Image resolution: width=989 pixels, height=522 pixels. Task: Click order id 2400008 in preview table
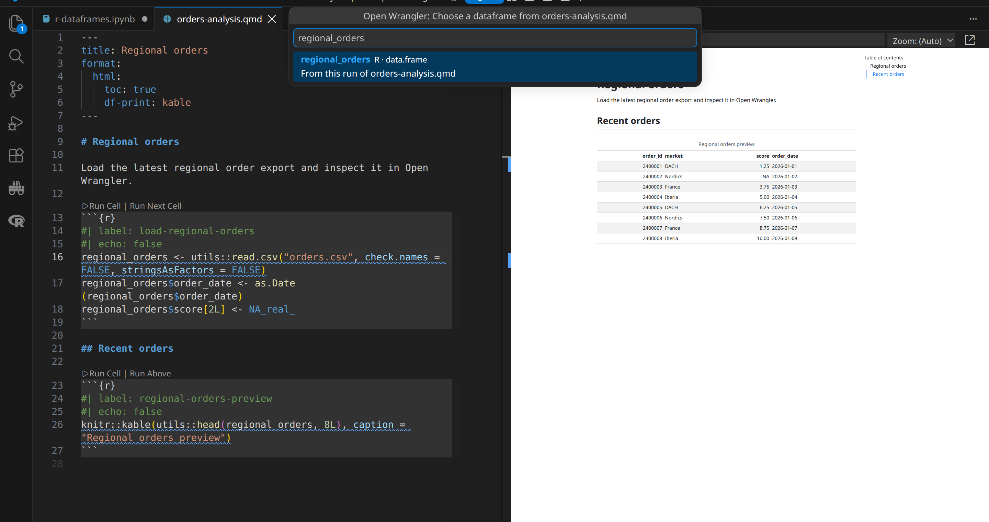coord(652,238)
